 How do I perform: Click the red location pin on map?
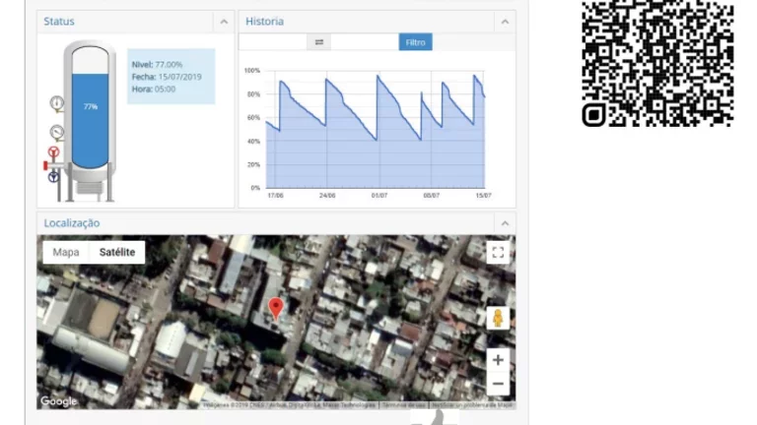point(276,309)
